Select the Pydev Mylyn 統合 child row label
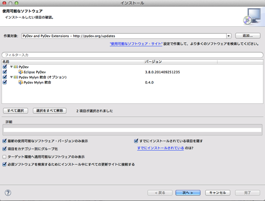 38,83
